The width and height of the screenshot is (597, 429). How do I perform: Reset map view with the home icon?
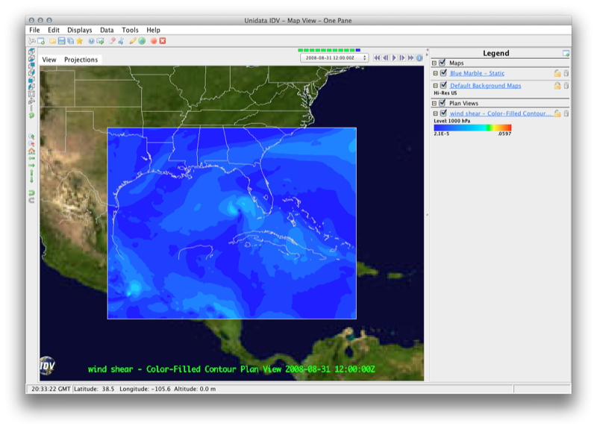(x=31, y=151)
